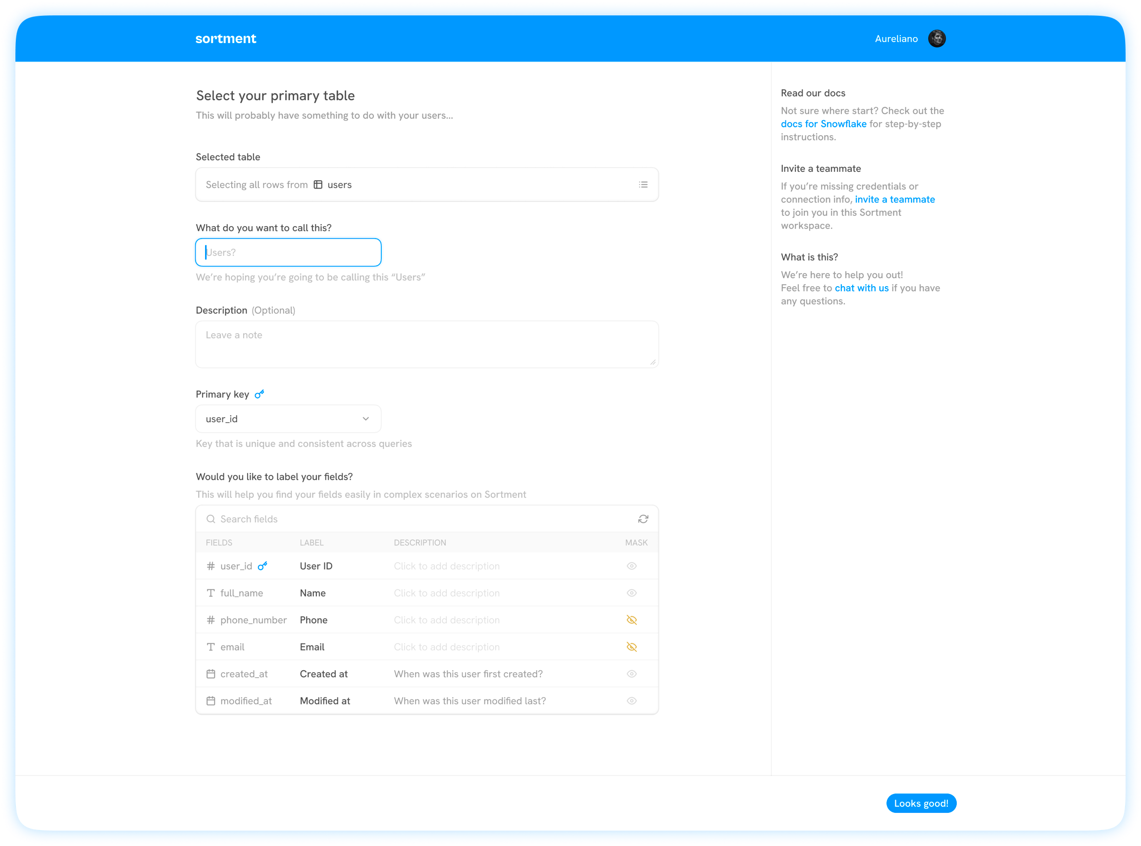Image resolution: width=1141 pixels, height=846 pixels.
Task: Click the invite a teammate link
Action: pos(894,199)
